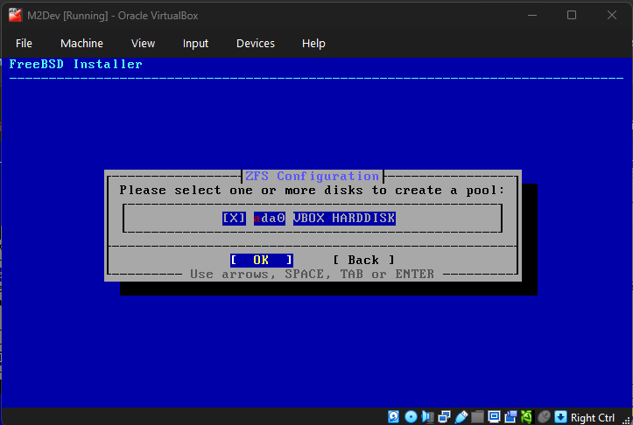
Task: Click the recording status icon
Action: pyautogui.click(x=510, y=416)
